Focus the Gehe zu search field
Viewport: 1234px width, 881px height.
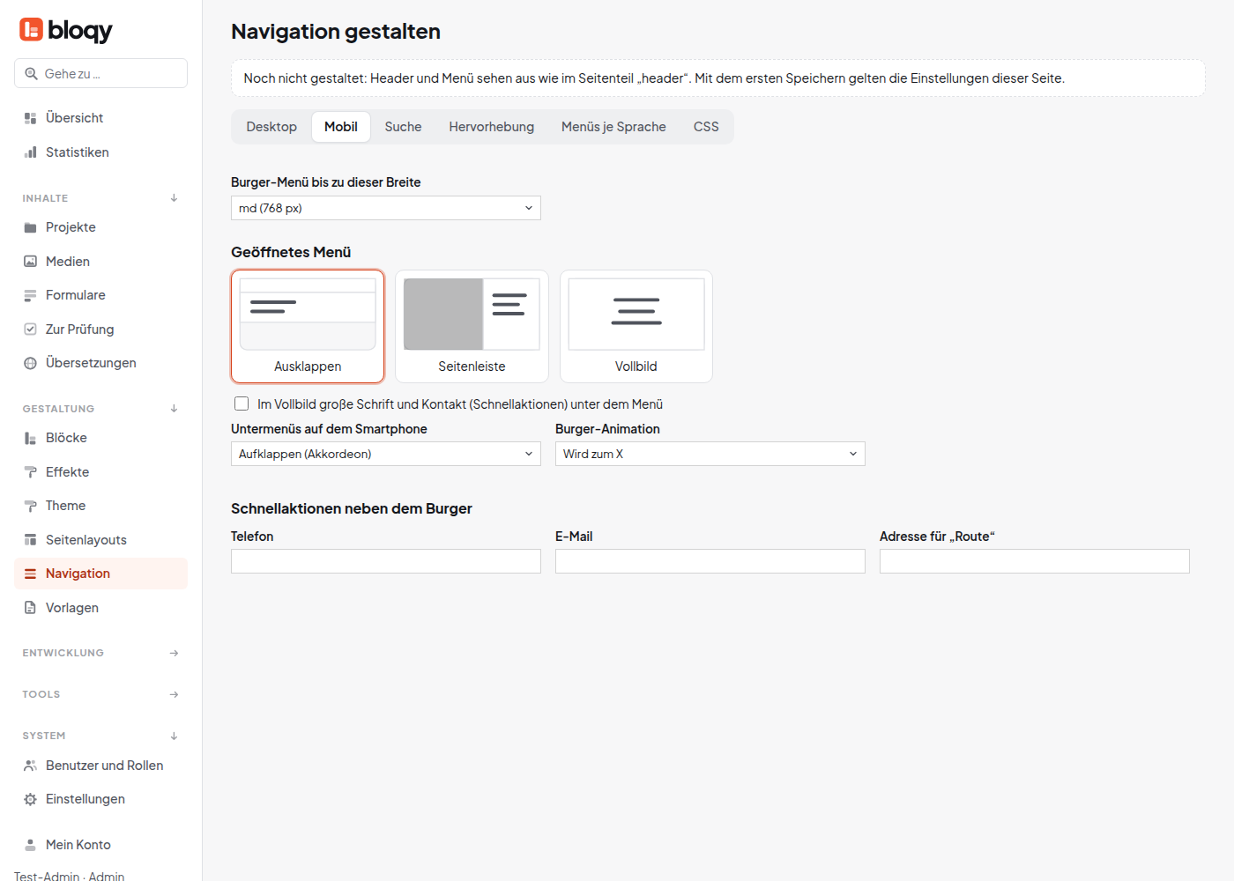click(100, 73)
